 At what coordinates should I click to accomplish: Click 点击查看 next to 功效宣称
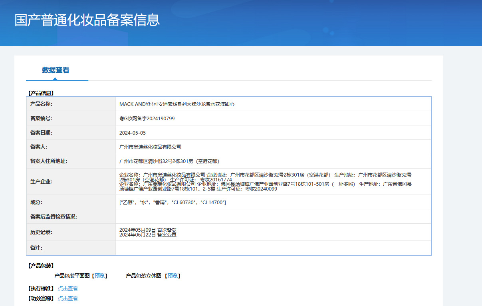click(68, 298)
